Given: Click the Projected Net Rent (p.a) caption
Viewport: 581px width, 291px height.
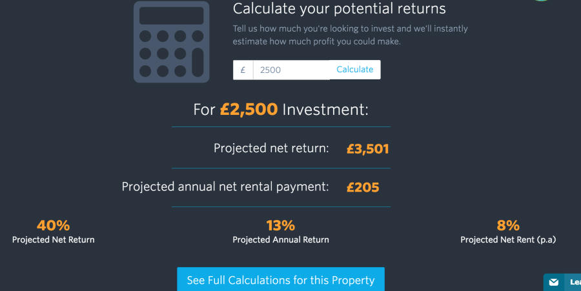Looking at the screenshot, I should [508, 240].
